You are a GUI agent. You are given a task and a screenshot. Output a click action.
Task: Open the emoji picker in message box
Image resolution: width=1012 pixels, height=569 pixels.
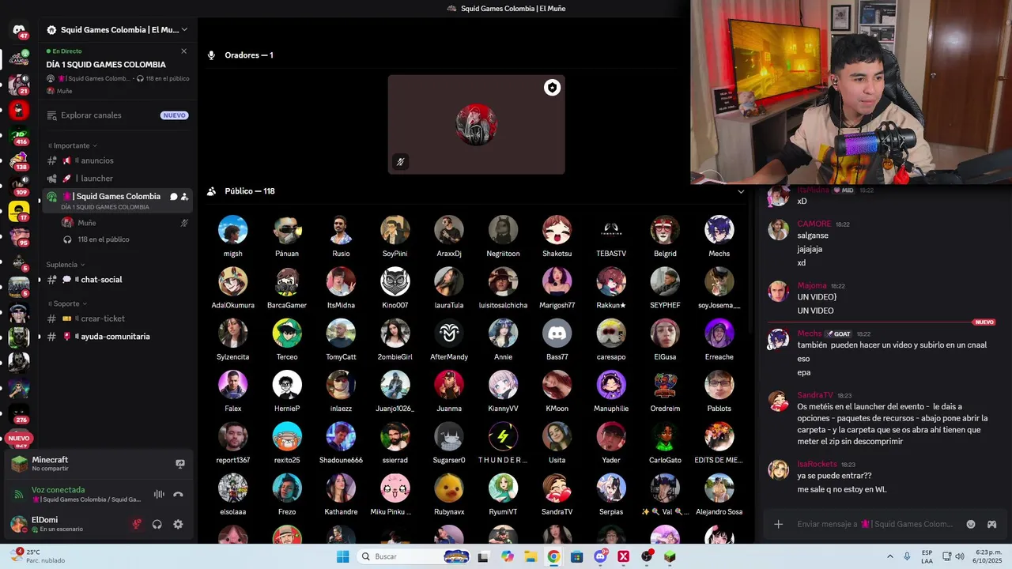971,524
